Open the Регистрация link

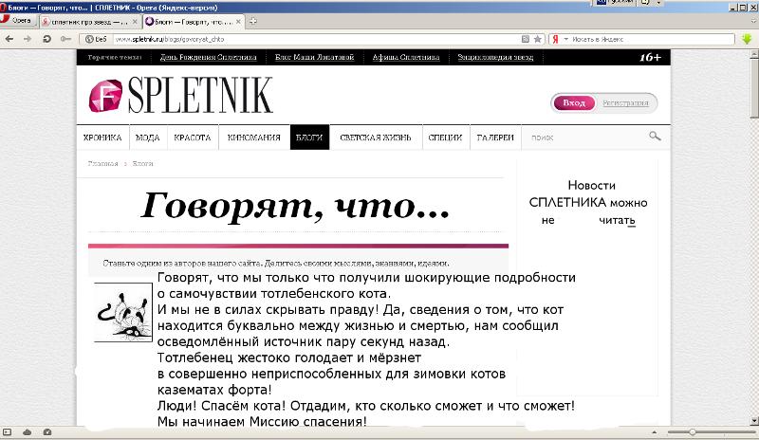[x=625, y=103]
